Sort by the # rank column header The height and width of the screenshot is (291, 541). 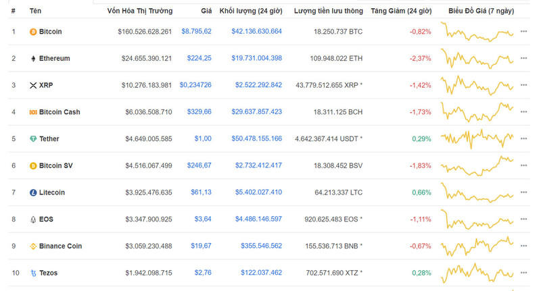13,11
